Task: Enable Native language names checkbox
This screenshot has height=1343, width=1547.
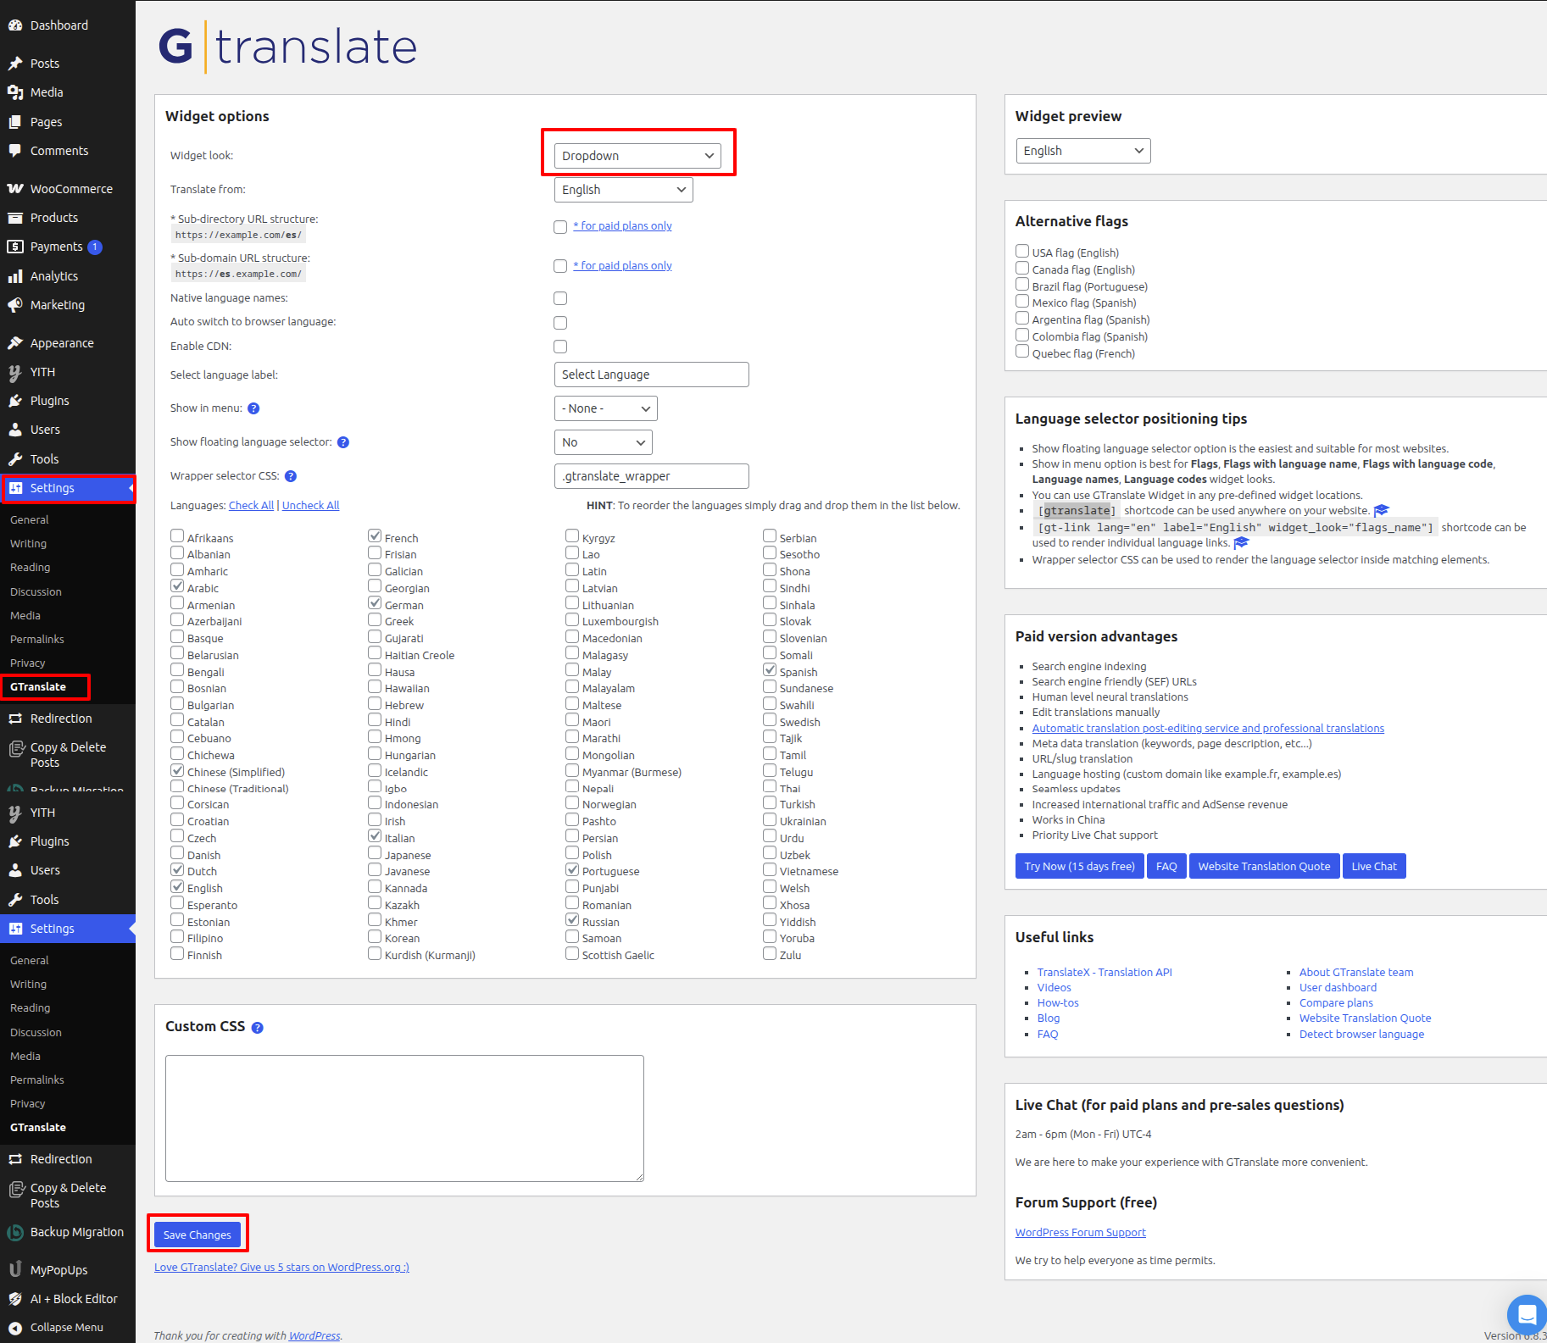Action: coord(560,298)
